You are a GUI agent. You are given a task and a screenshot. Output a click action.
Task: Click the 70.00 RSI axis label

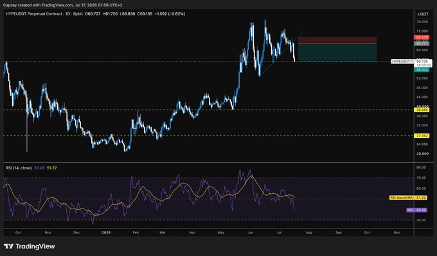tap(422, 178)
